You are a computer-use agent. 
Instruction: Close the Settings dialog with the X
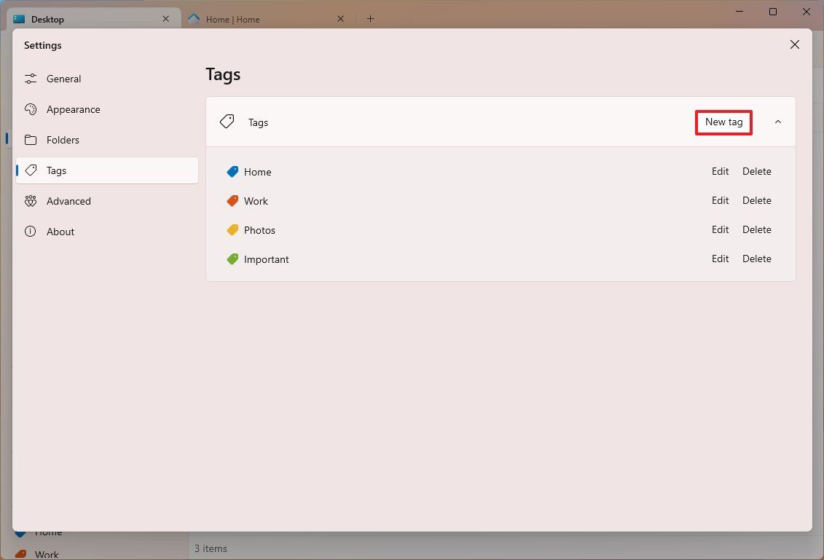794,44
